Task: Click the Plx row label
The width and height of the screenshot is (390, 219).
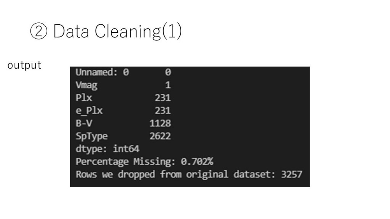Action: 84,98
